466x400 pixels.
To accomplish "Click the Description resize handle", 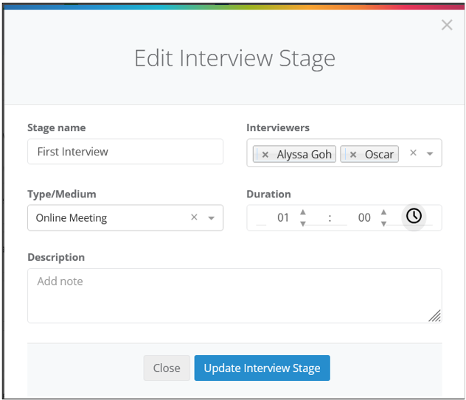I will tap(435, 316).
